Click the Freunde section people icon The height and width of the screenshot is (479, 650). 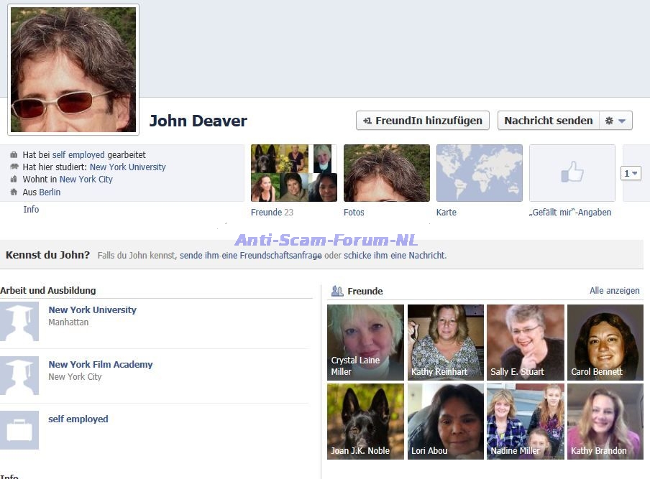(x=337, y=291)
